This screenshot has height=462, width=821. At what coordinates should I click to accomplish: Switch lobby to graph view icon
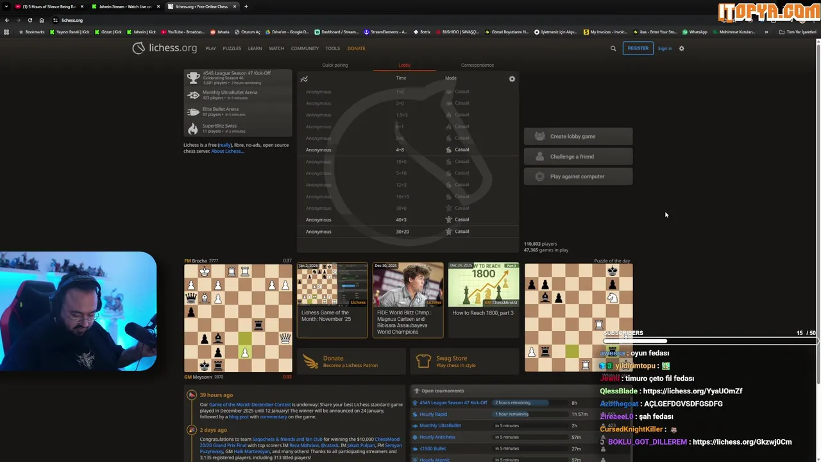[304, 79]
